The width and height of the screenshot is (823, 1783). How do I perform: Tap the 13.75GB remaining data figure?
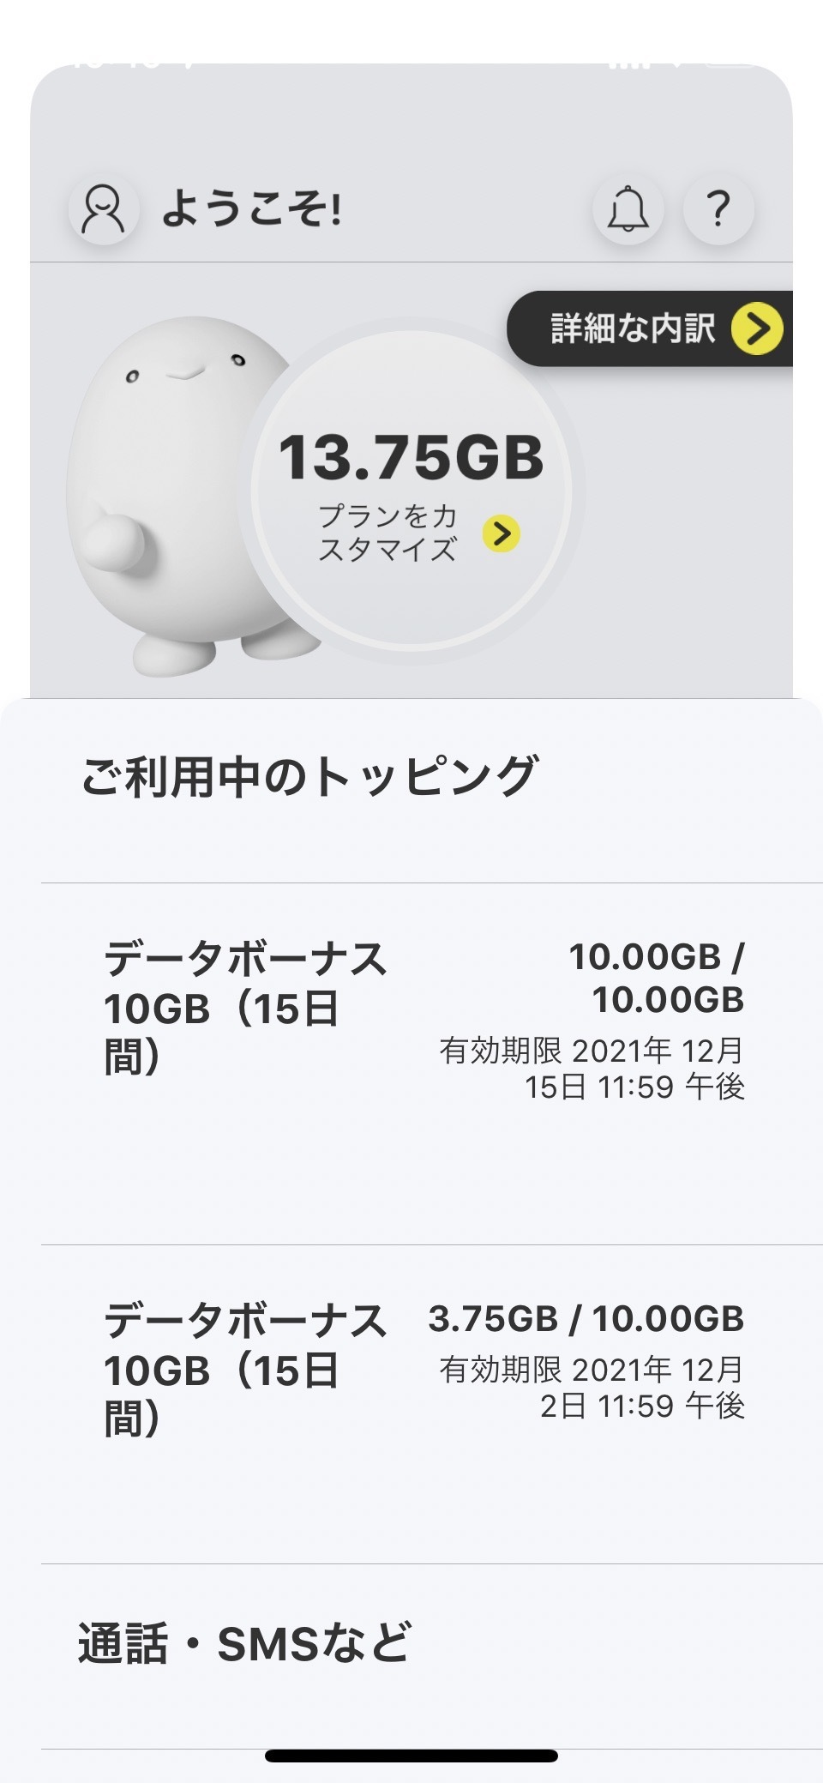click(x=411, y=456)
